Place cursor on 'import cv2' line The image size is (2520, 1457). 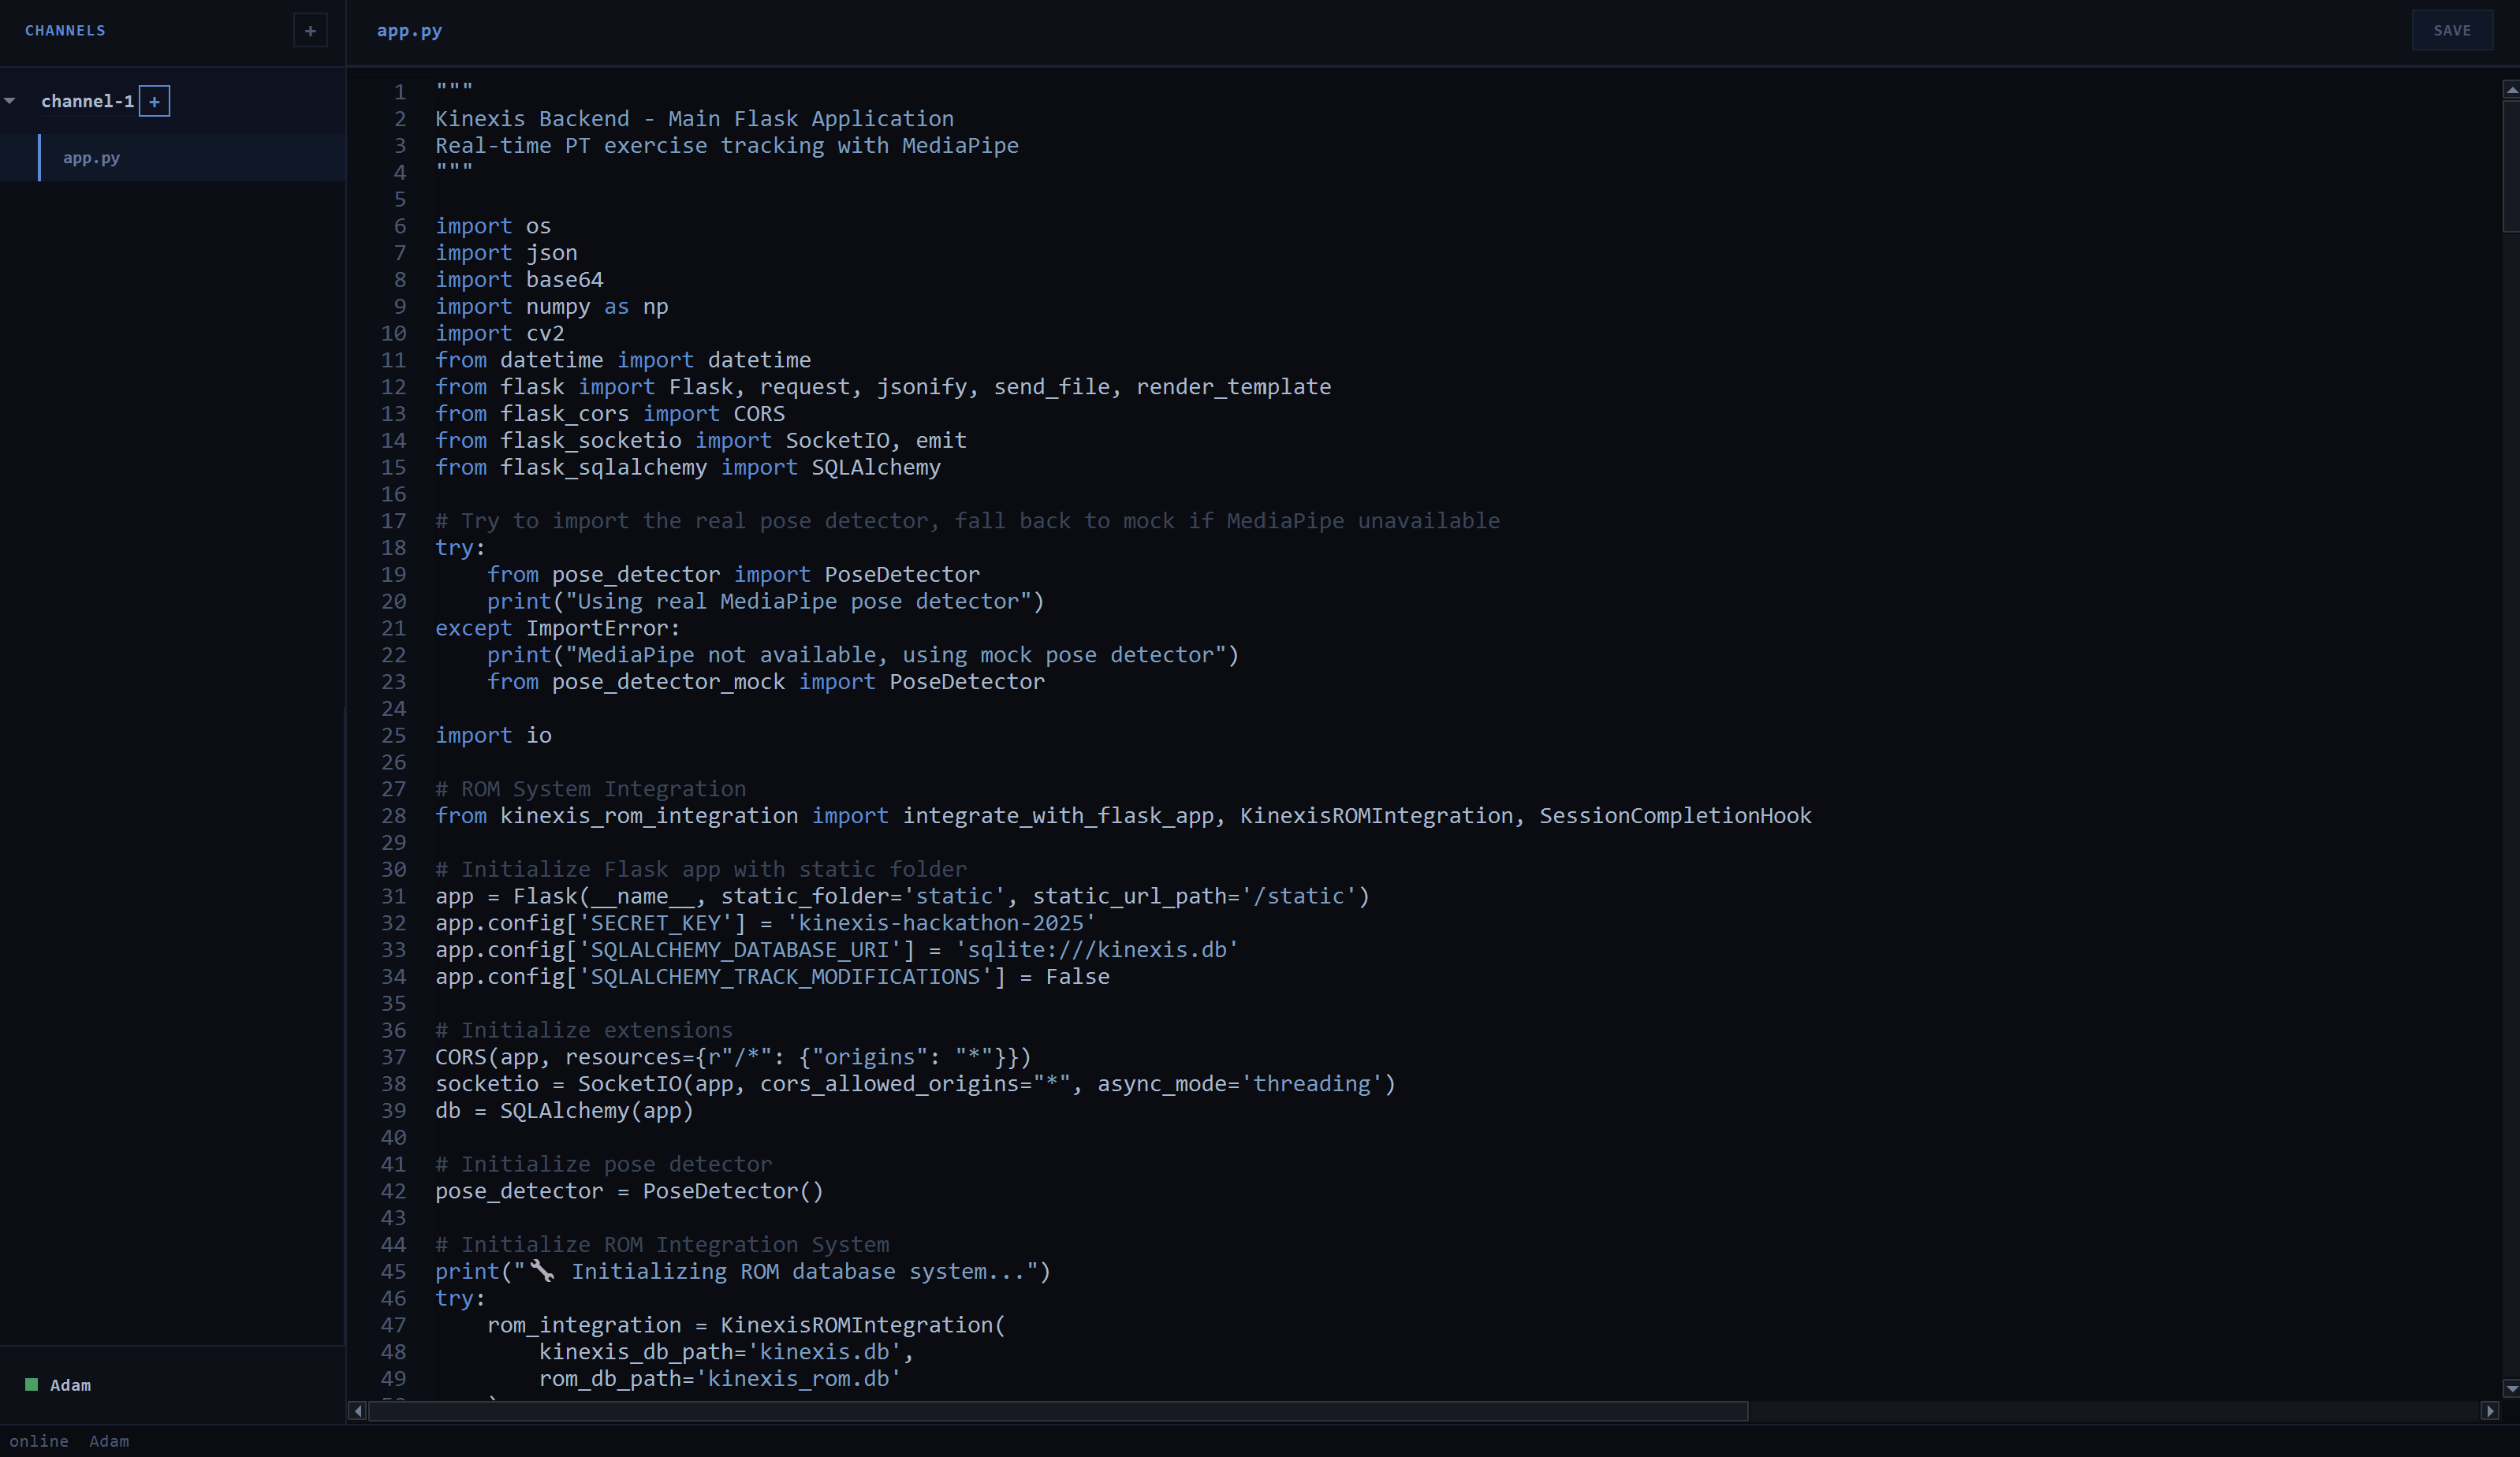click(500, 333)
